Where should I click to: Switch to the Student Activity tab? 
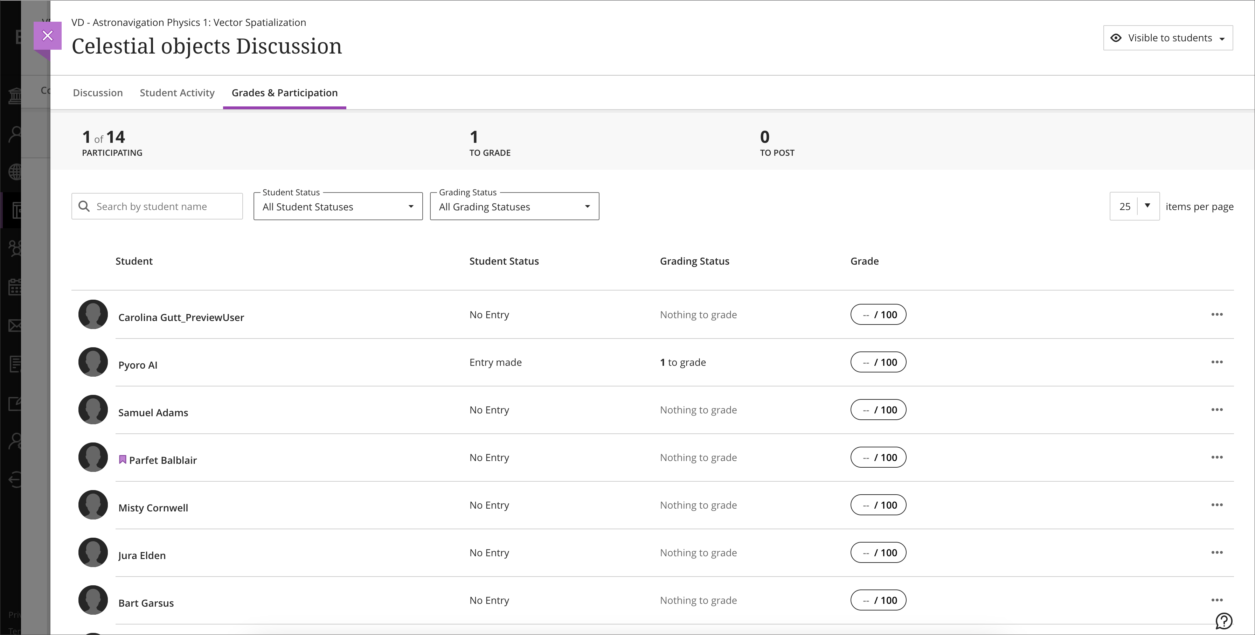click(177, 92)
